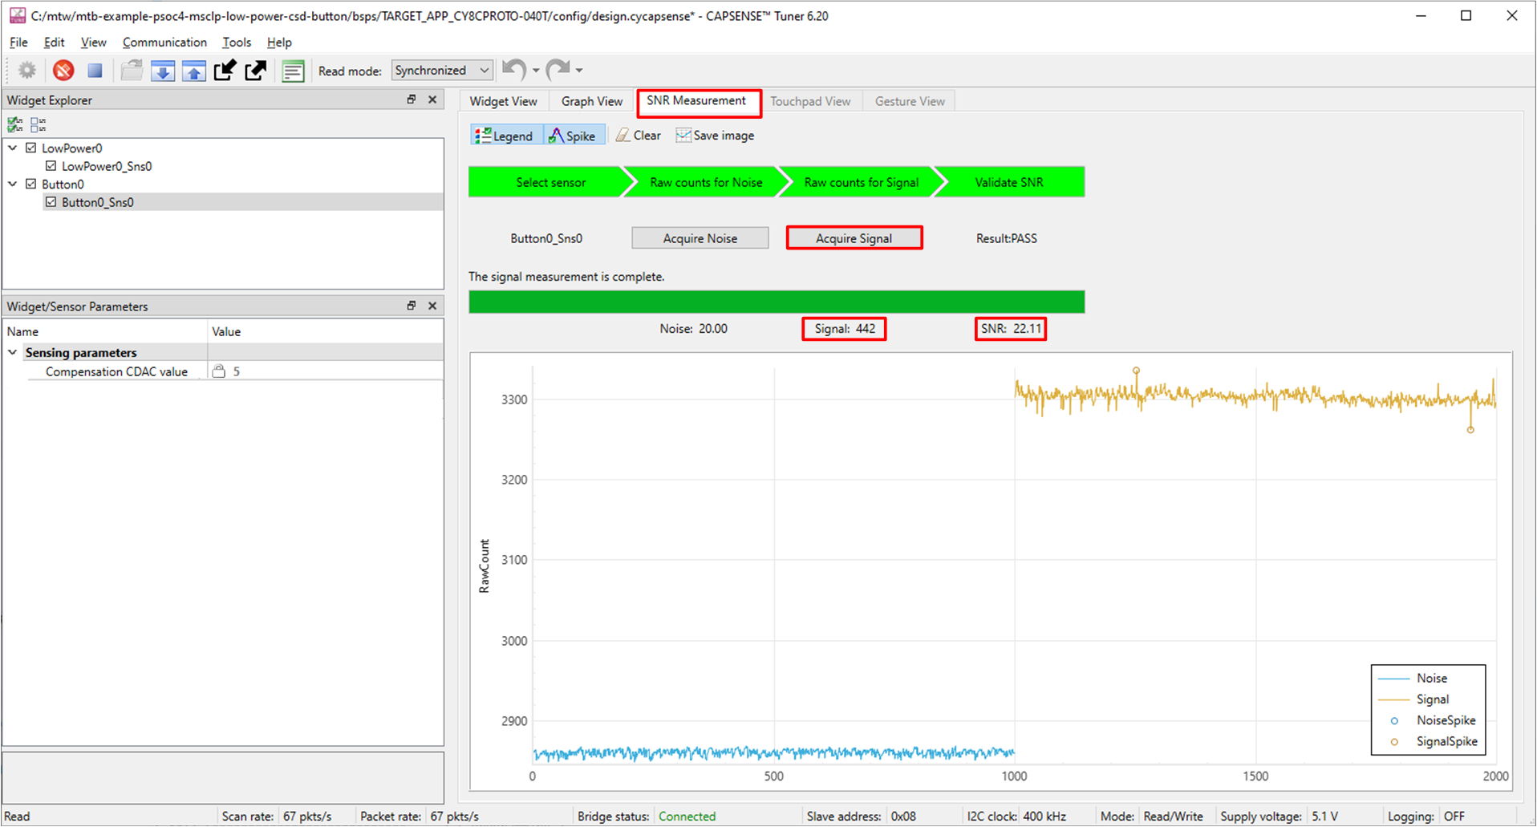Click Apply to Device down-arrow icon
This screenshot has height=827, width=1537.
tap(163, 71)
